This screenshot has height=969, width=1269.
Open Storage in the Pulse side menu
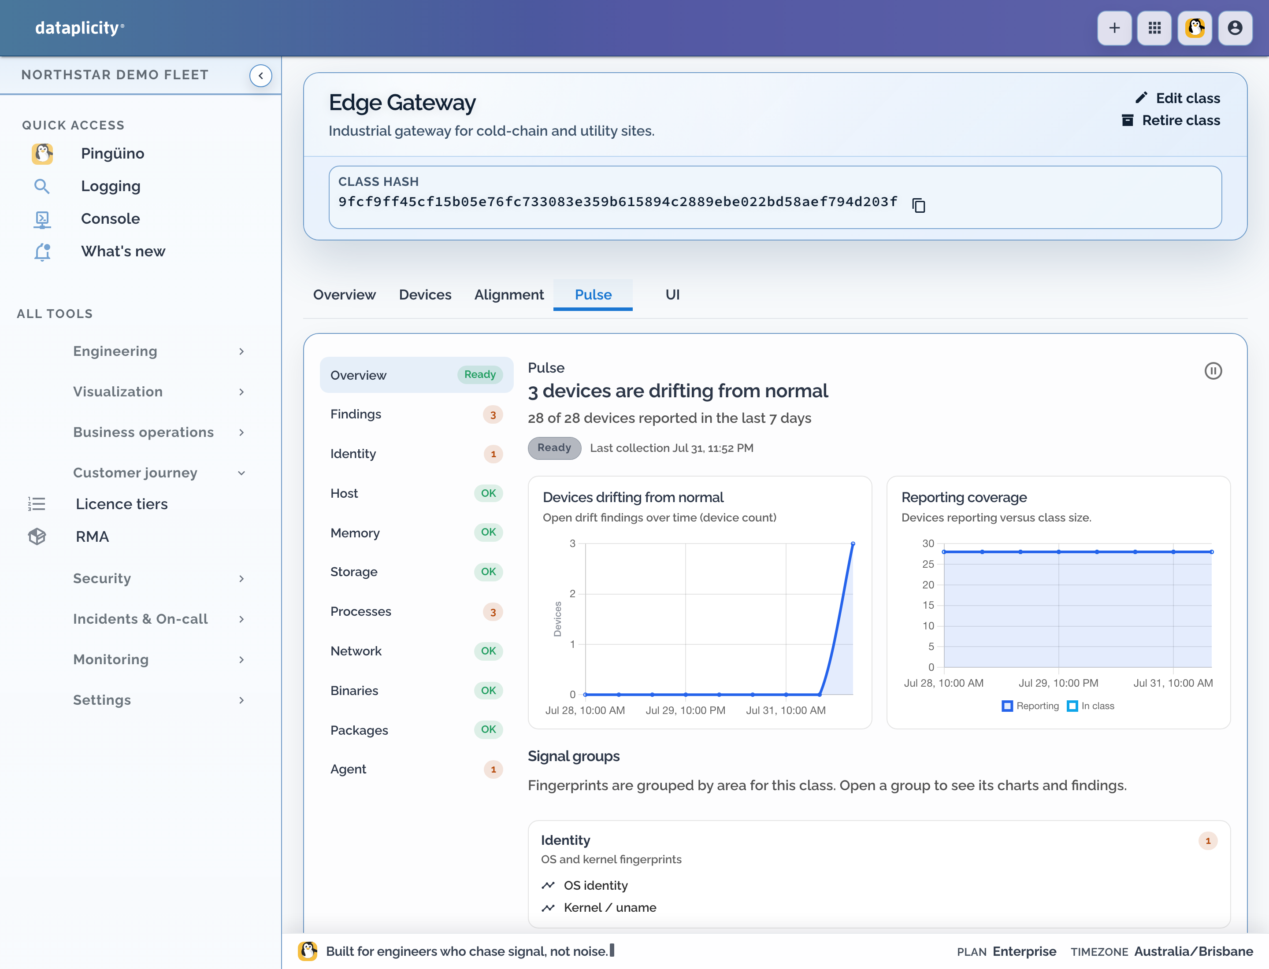[416, 572]
